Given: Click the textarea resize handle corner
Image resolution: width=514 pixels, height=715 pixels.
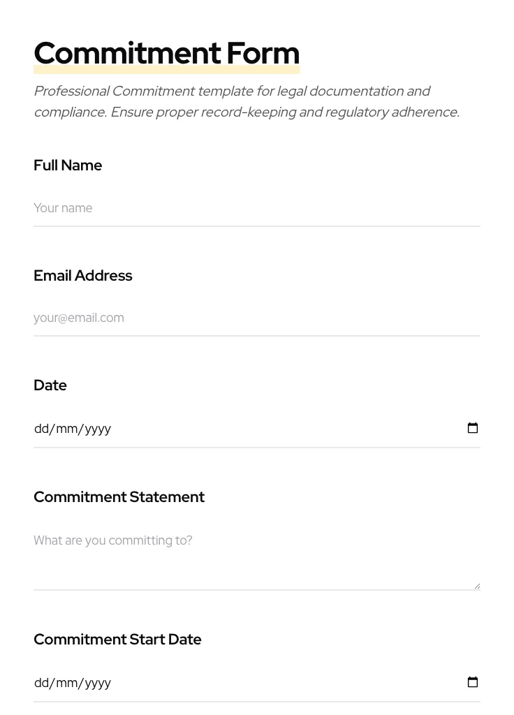Looking at the screenshot, I should point(477,586).
